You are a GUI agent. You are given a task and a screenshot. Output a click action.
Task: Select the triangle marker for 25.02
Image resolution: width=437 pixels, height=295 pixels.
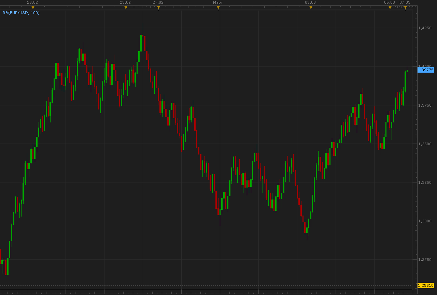[126, 8]
